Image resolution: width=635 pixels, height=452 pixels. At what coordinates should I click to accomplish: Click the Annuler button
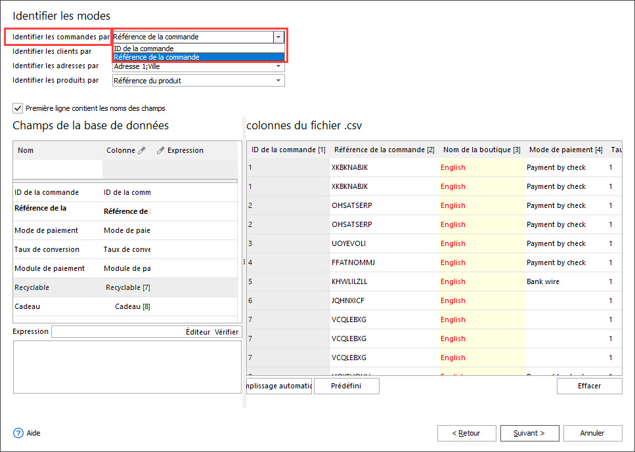coord(592,433)
